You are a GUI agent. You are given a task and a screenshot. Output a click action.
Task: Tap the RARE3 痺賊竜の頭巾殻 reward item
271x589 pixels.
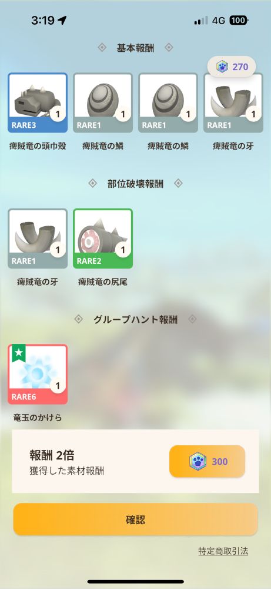tap(38, 102)
